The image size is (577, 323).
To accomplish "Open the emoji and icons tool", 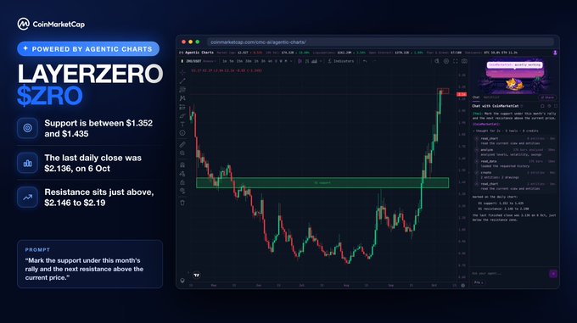I will click(182, 133).
